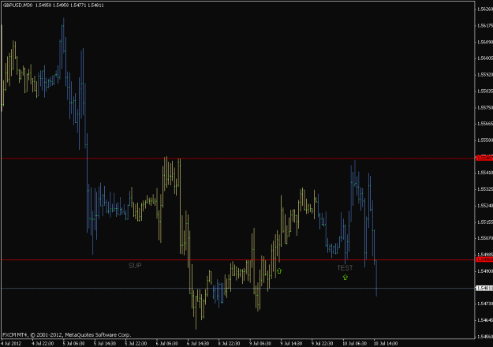Click the 5 Jul 14:30 time axis label
The height and width of the screenshot is (347, 493).
click(105, 344)
